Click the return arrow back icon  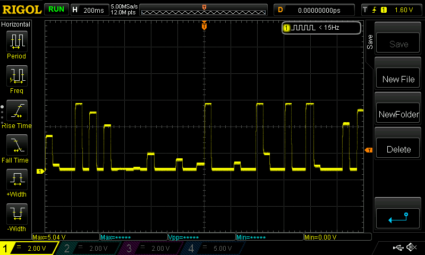click(x=398, y=217)
